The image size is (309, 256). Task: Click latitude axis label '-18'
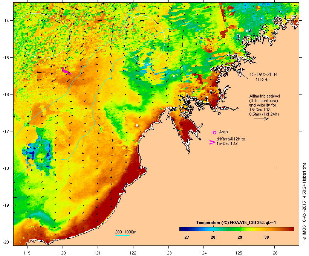coord(6,168)
